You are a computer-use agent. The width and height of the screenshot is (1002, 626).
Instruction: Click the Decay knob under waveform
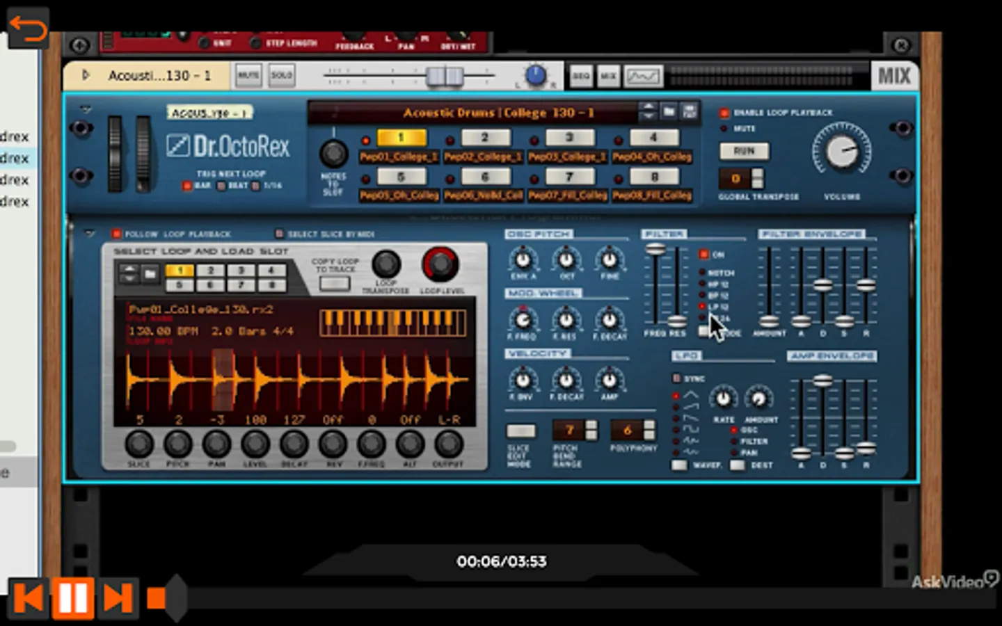pyautogui.click(x=294, y=444)
